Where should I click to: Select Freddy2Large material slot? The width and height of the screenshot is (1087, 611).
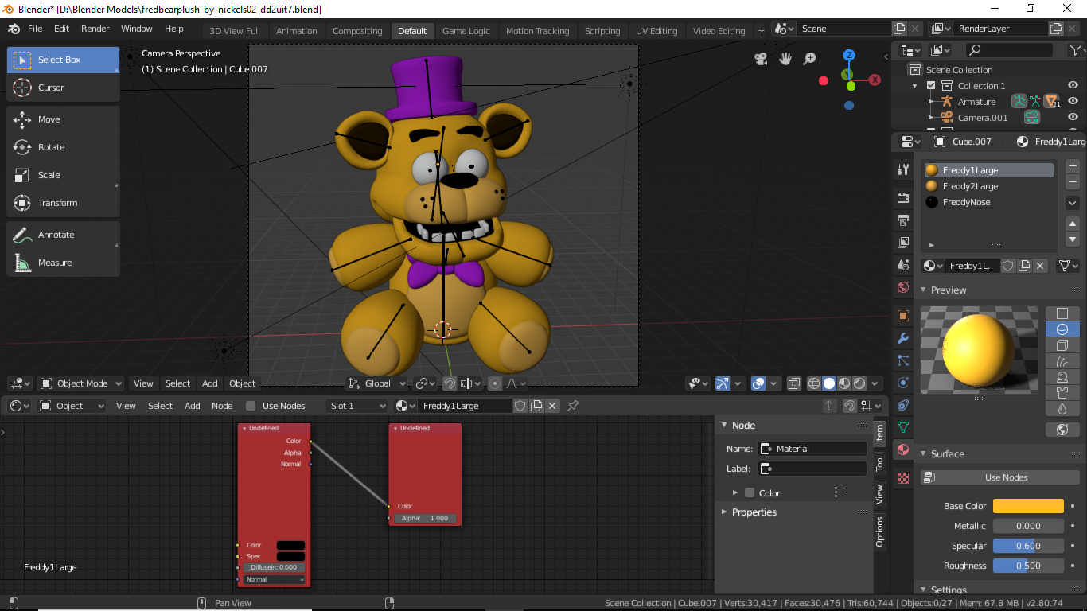pyautogui.click(x=988, y=186)
